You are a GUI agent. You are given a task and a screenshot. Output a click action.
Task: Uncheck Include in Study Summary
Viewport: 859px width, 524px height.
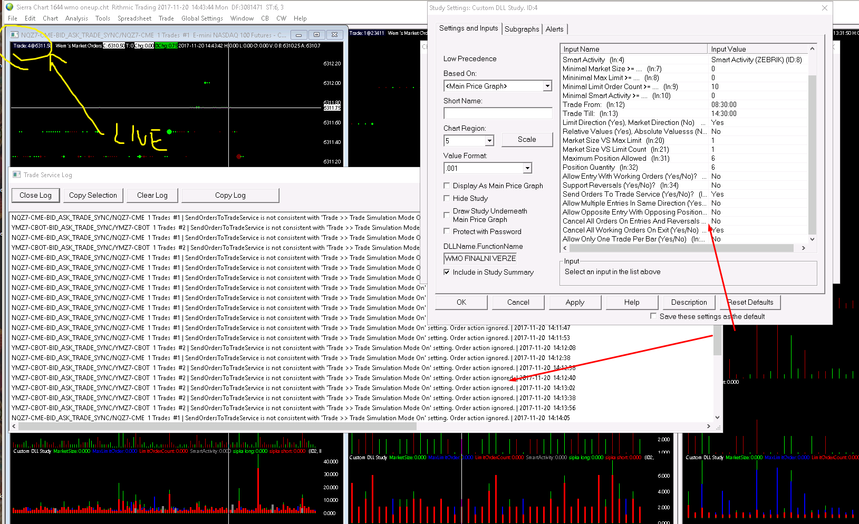tap(447, 272)
